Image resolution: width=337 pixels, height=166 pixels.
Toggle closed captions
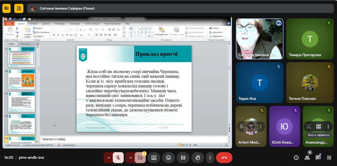click(183, 158)
